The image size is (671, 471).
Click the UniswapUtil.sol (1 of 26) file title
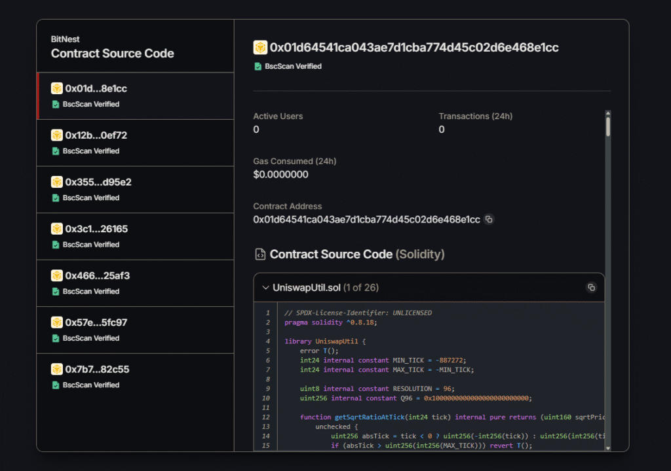[x=326, y=288]
